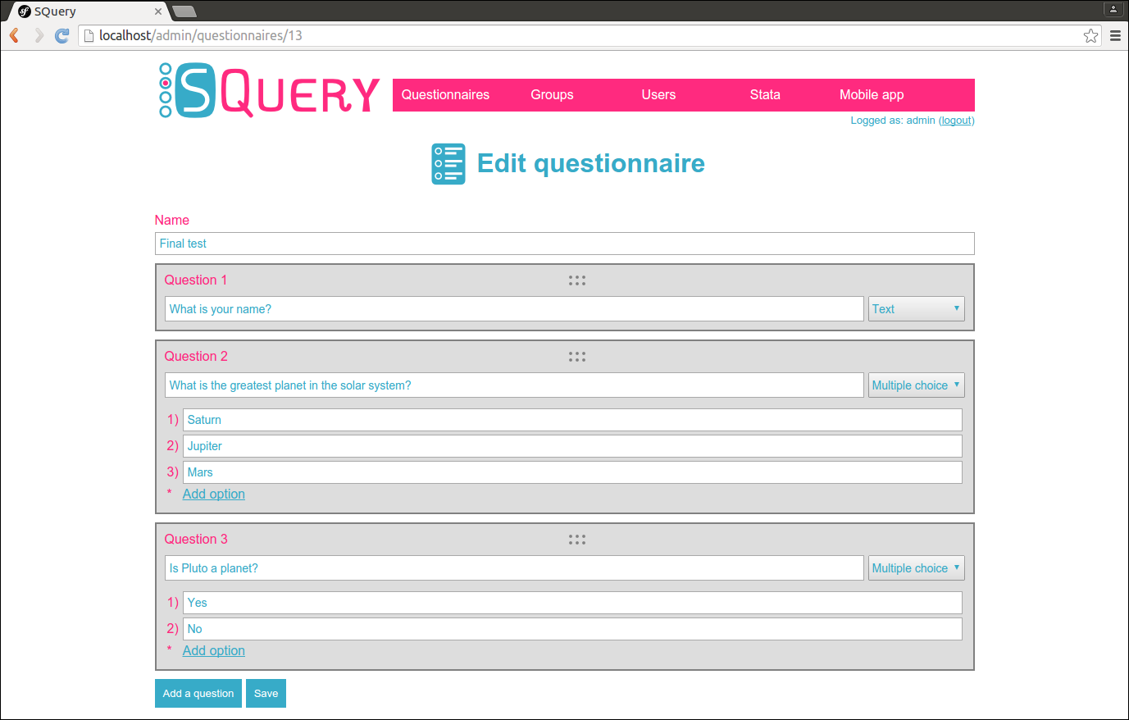Click the Save button

click(266, 693)
